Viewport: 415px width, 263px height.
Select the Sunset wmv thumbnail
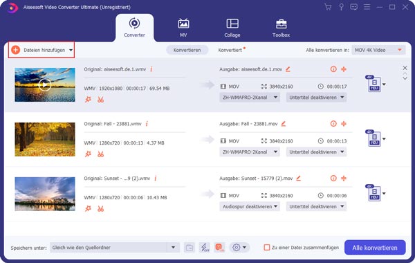tap(45, 194)
